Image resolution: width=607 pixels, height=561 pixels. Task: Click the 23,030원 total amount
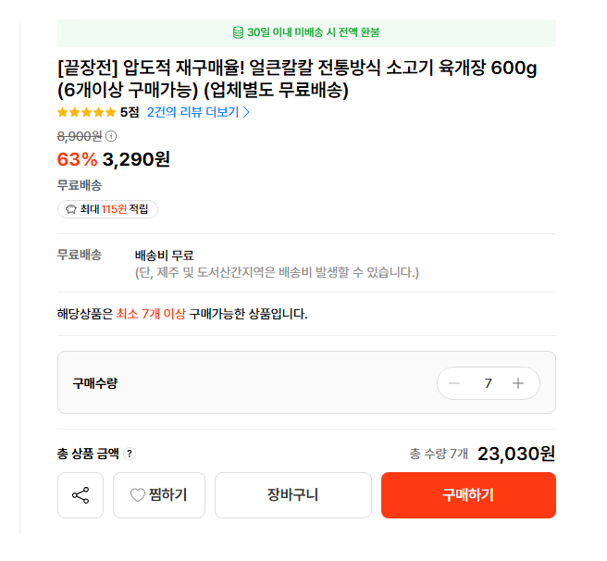516,454
